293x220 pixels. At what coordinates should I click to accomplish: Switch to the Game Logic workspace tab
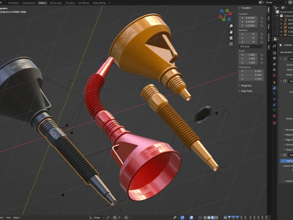[56, 3]
